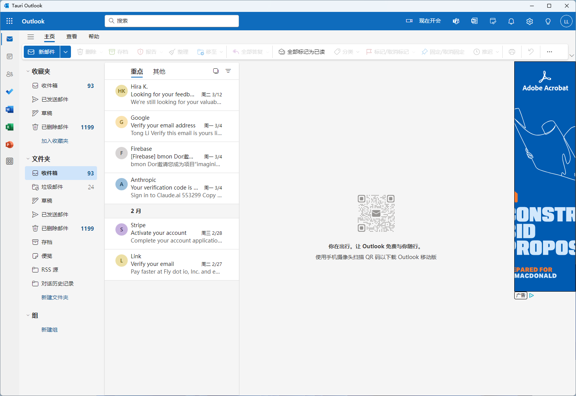Open Stripe Activate your account email
Image resolution: width=576 pixels, height=396 pixels.
pyautogui.click(x=172, y=234)
